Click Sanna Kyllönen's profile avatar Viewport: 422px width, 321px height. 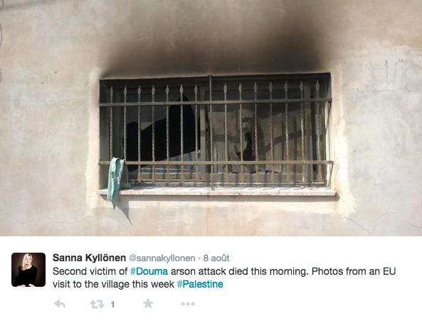coord(28,270)
